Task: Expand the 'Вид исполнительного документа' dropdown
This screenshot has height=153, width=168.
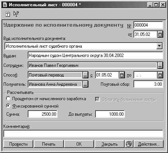Action: pos(160,46)
